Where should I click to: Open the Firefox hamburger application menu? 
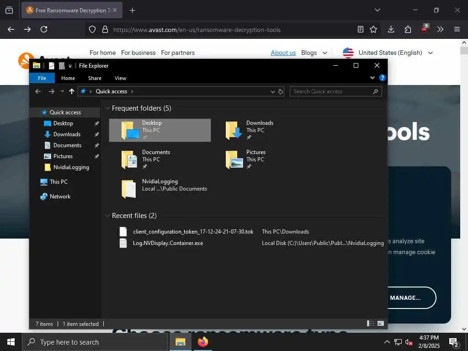[457, 29]
